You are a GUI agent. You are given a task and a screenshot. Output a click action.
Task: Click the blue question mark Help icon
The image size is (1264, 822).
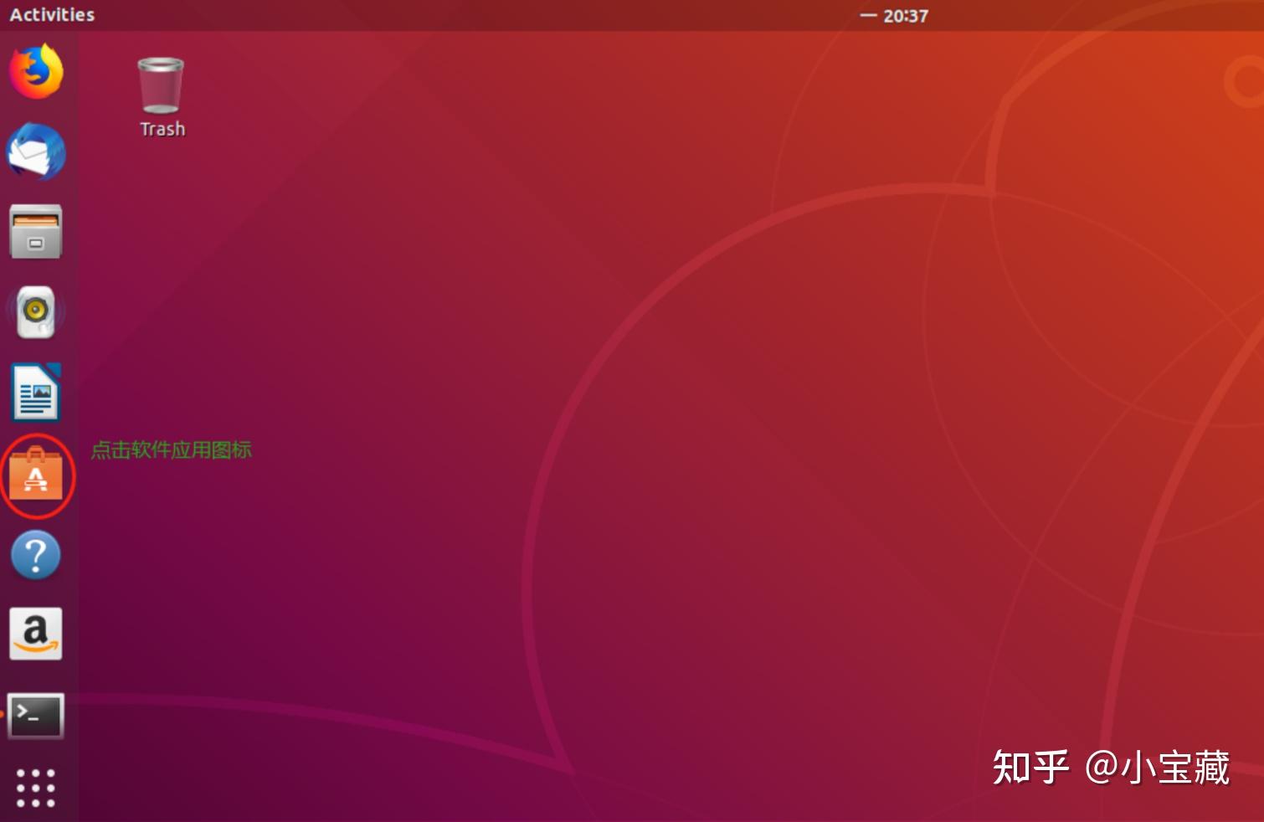37,555
